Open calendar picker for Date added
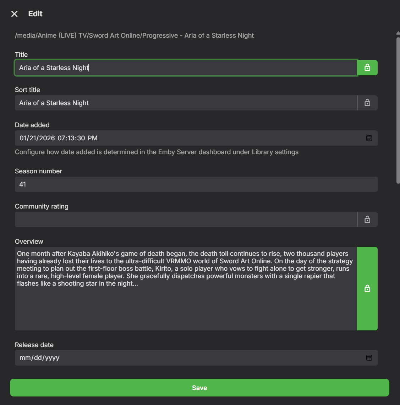The image size is (400, 405). click(369, 138)
